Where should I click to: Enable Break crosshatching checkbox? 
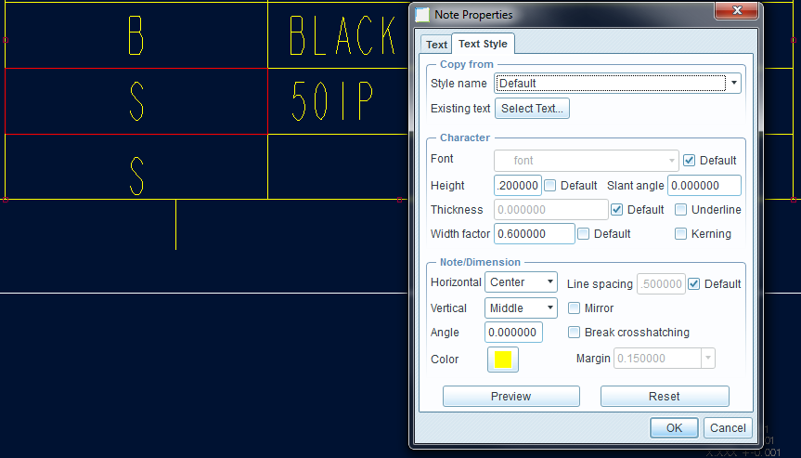[x=575, y=333]
